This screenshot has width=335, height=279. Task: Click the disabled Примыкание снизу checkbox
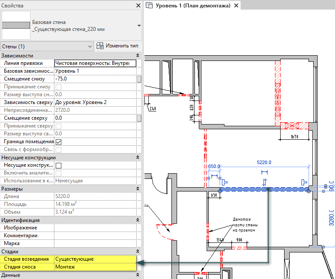58,87
